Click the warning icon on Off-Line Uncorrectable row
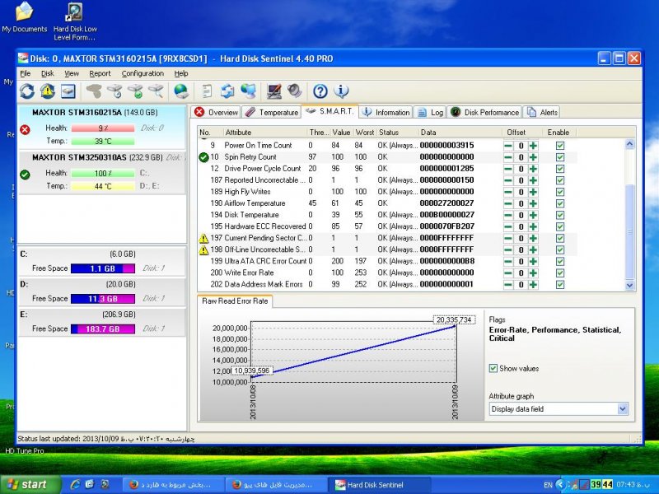The height and width of the screenshot is (494, 659). 203,250
